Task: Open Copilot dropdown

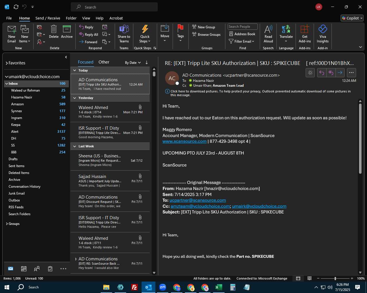Action: click(x=352, y=18)
